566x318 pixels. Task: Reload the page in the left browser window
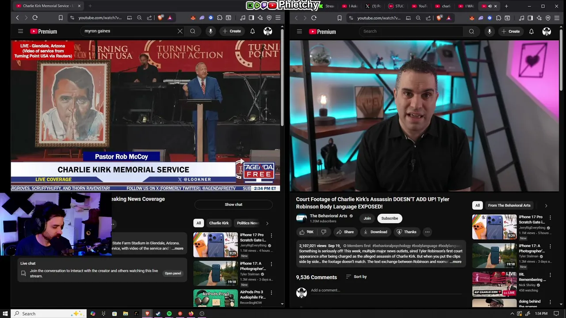[x=35, y=18]
